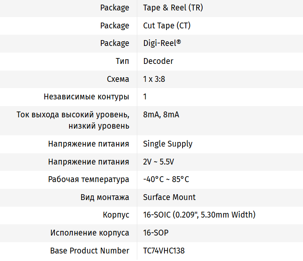Click the "8mA, 8mA" output current value
303x261 pixels.
[161, 114]
